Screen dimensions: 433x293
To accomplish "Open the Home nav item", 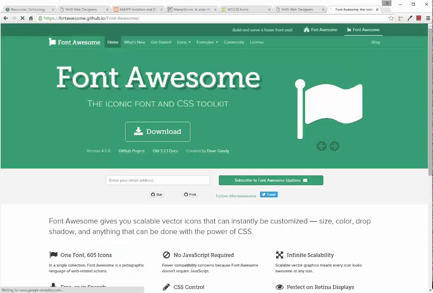I will point(113,42).
